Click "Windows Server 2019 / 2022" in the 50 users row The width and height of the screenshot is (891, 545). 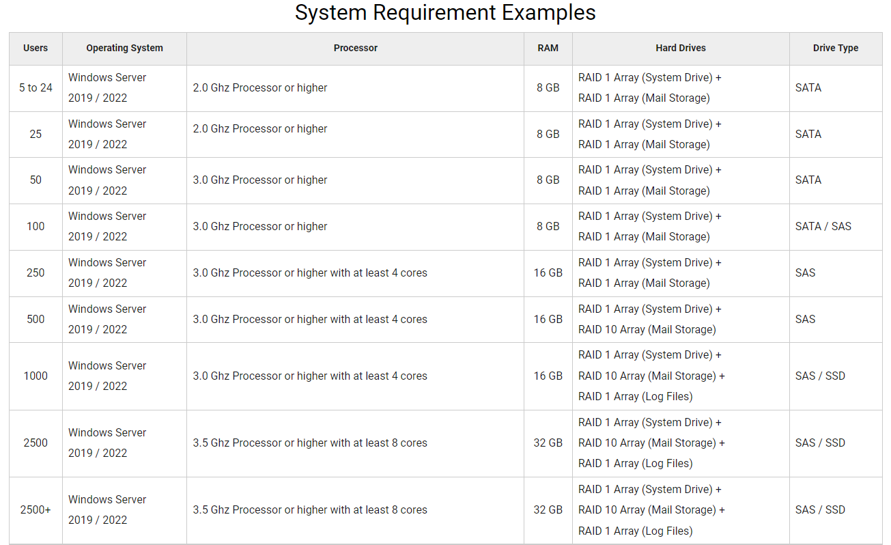[107, 180]
